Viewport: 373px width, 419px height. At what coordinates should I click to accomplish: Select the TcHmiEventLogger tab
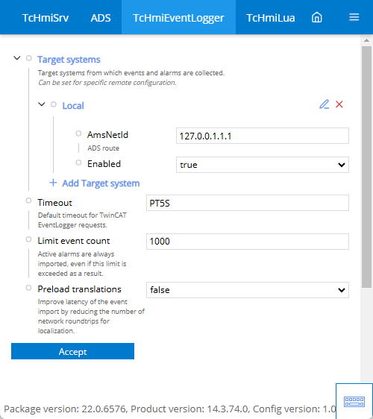coord(178,18)
